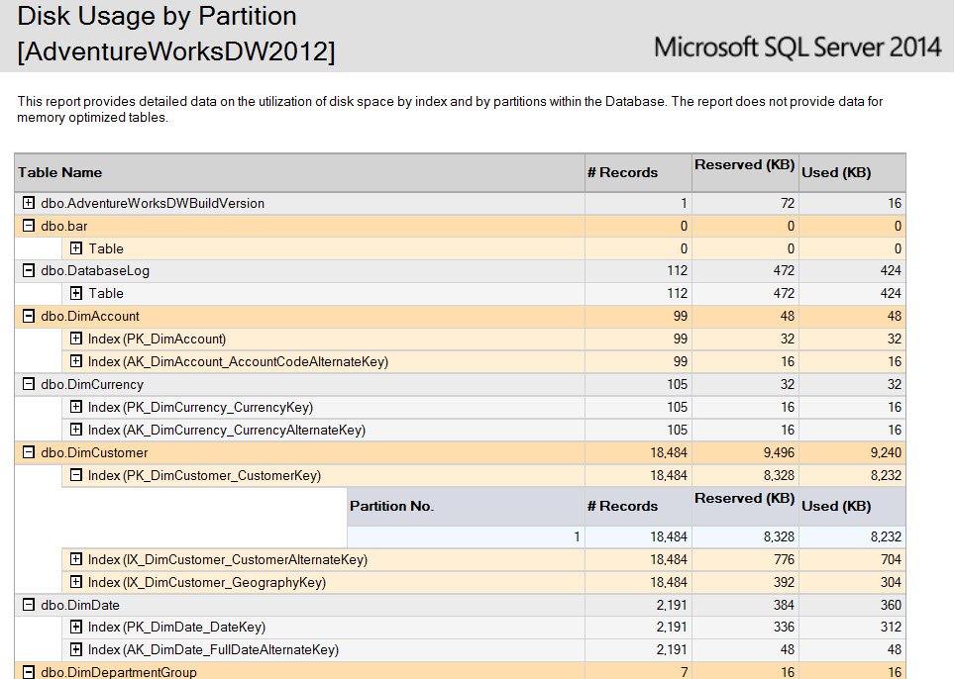955x679 pixels.
Task: Expand Index (IX_DimCustomer_CustomerAlternateKey) row
Action: click(76, 559)
